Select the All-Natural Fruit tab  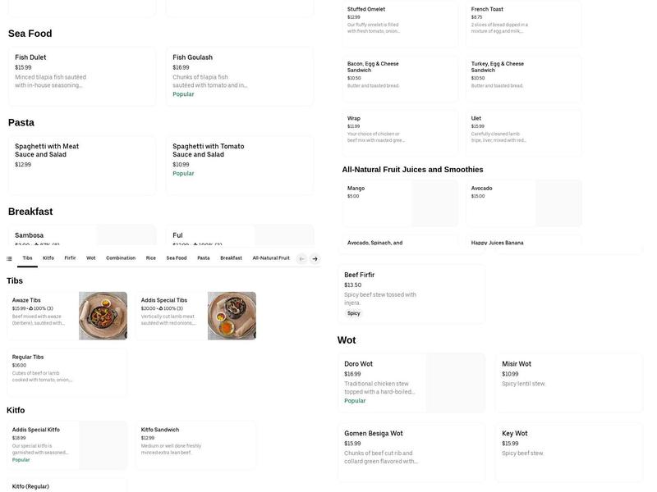(x=271, y=258)
